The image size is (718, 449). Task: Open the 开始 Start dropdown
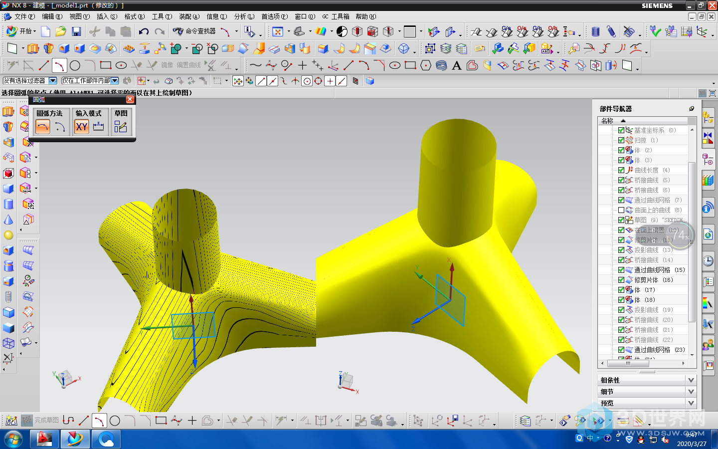20,31
